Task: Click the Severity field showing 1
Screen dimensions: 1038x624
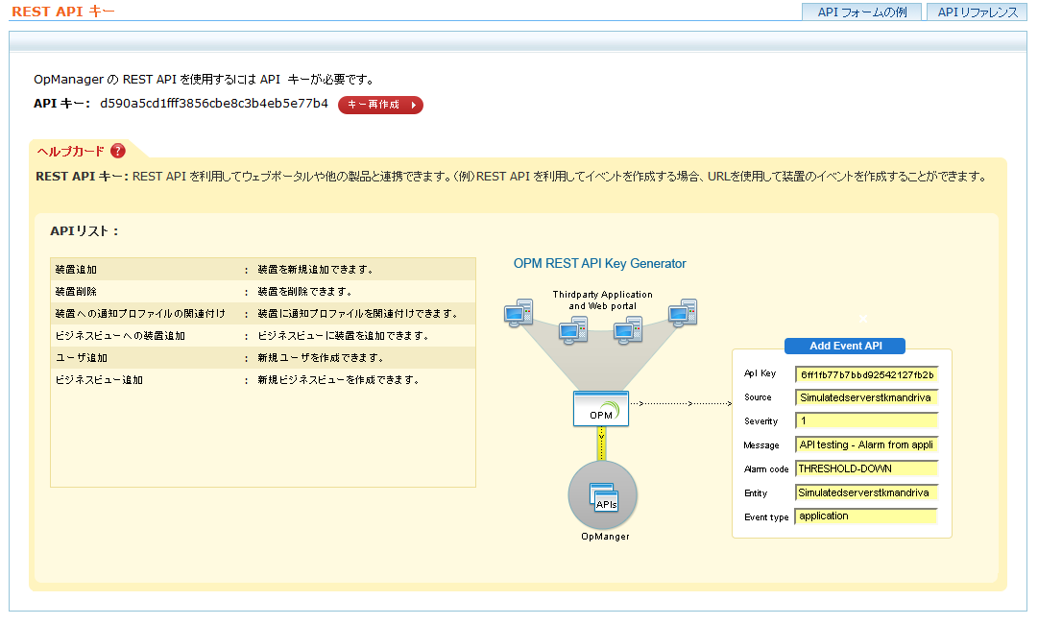Action: pos(866,420)
